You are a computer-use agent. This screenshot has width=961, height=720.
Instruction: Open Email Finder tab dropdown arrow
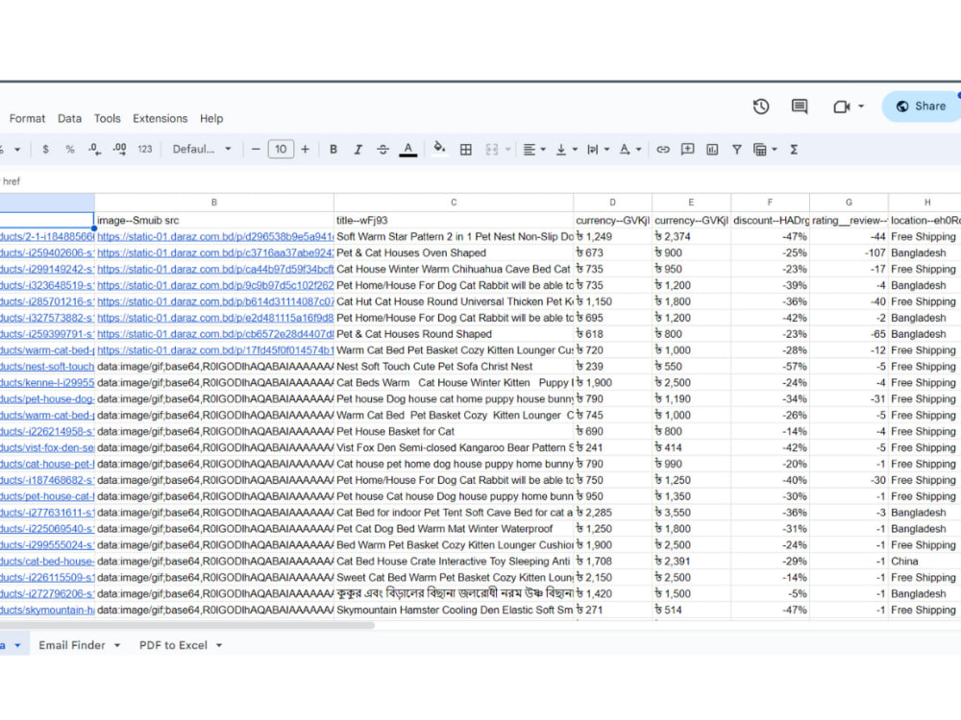coord(117,645)
